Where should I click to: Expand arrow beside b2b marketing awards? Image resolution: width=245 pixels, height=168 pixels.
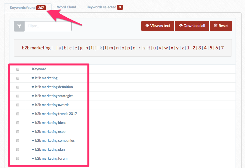[x=33, y=105]
